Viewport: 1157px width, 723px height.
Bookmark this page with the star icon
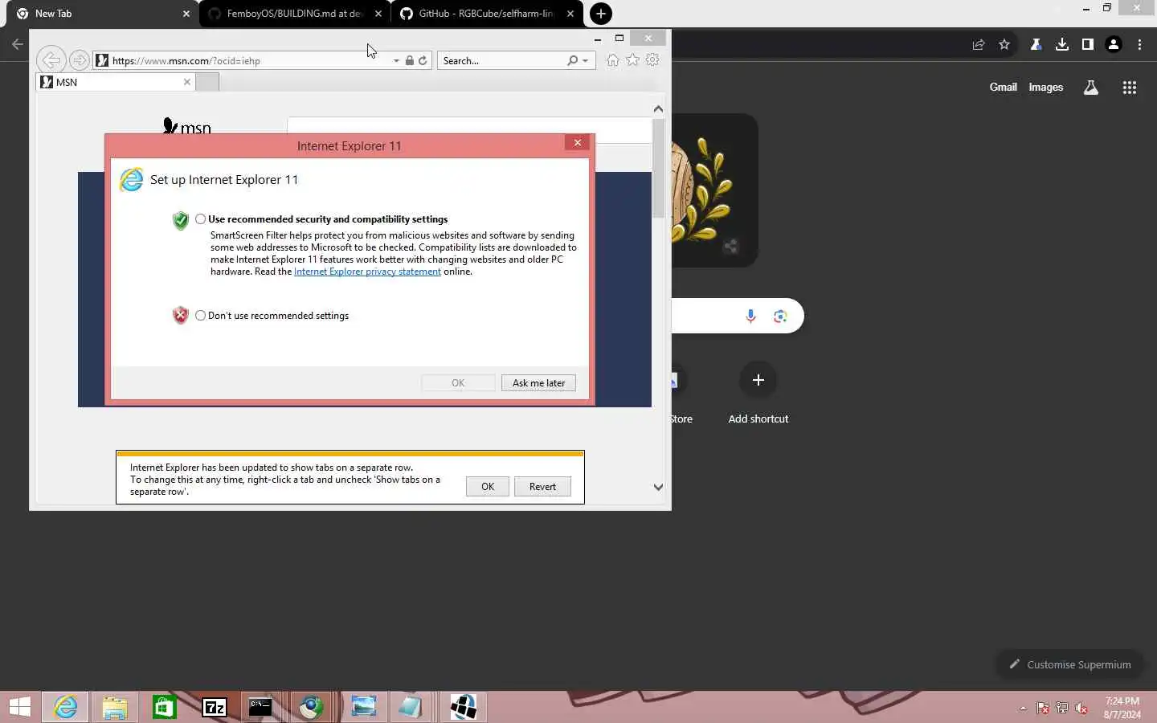[x=1004, y=45]
